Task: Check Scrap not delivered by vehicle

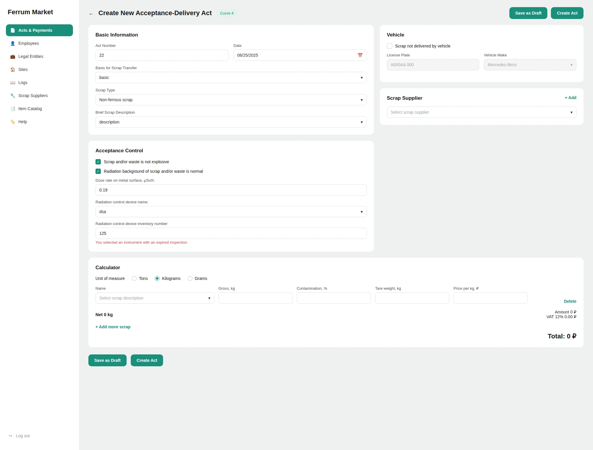Action: tap(390, 46)
